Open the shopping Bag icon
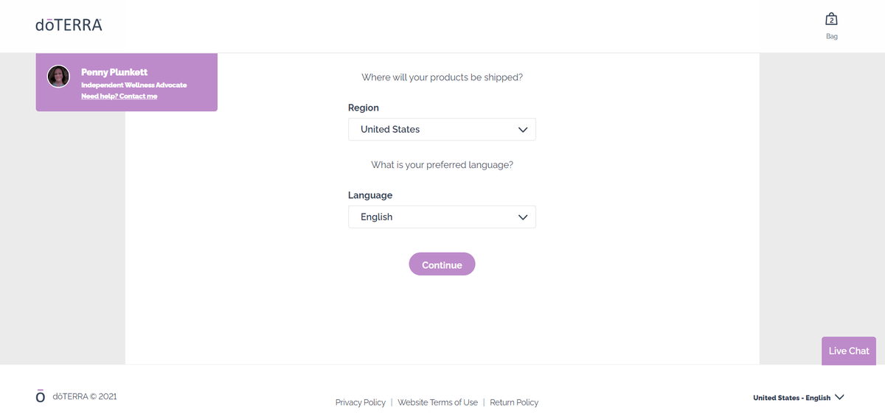 pyautogui.click(x=831, y=19)
